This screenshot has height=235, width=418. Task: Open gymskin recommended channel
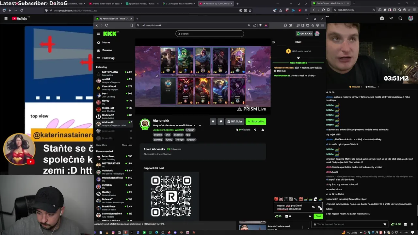tap(114, 186)
